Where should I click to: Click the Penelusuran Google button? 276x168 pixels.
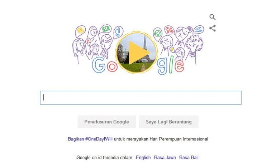(x=107, y=122)
